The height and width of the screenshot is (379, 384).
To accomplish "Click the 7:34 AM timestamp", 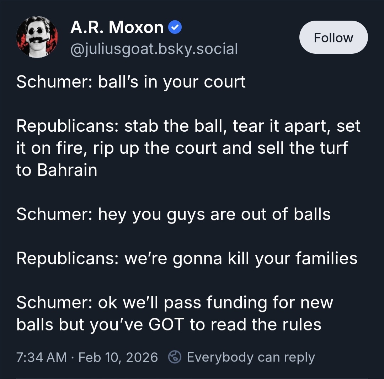I will click(41, 357).
